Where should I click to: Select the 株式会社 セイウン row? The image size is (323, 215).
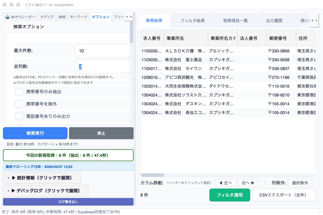click(228, 69)
